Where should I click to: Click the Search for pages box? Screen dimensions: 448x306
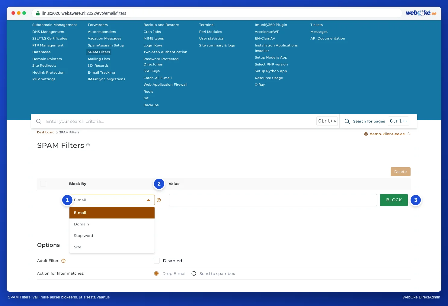coord(377,121)
